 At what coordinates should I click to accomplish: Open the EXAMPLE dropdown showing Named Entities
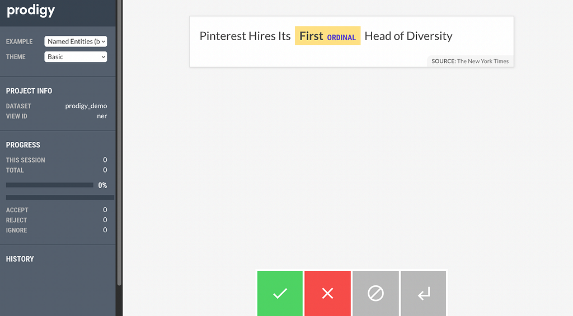coord(76,41)
